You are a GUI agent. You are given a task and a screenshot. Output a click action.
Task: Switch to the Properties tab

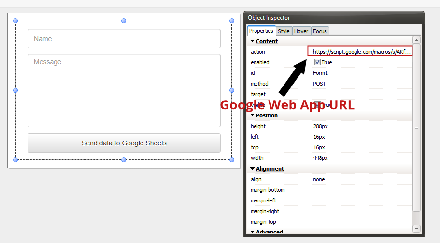click(261, 31)
